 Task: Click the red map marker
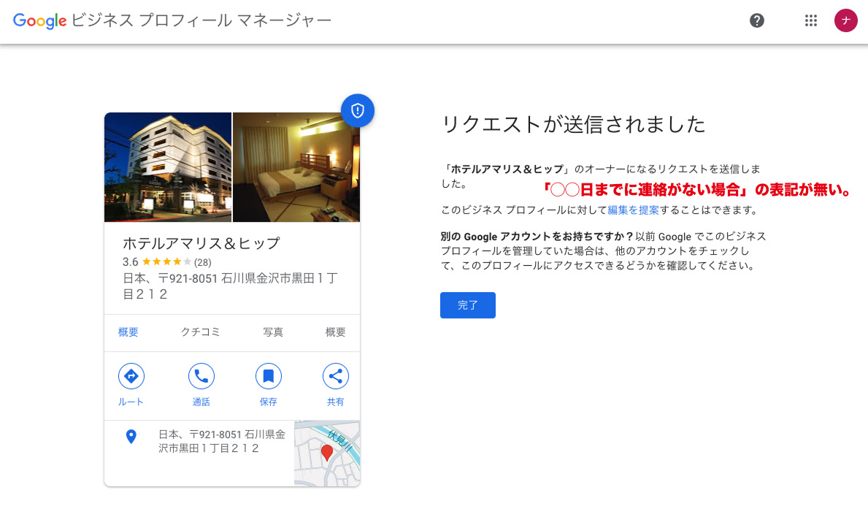point(327,452)
